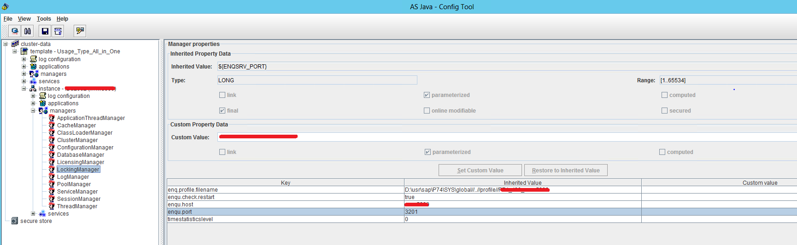Click the Config Tool title bar app icon
The width and height of the screenshot is (797, 245).
5,6
